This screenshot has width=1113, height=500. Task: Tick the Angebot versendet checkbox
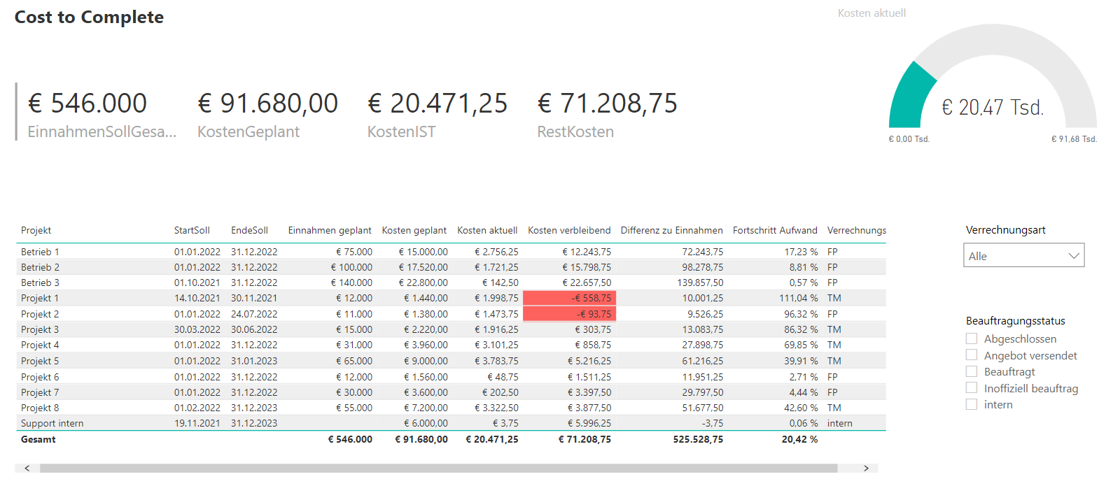click(x=972, y=355)
